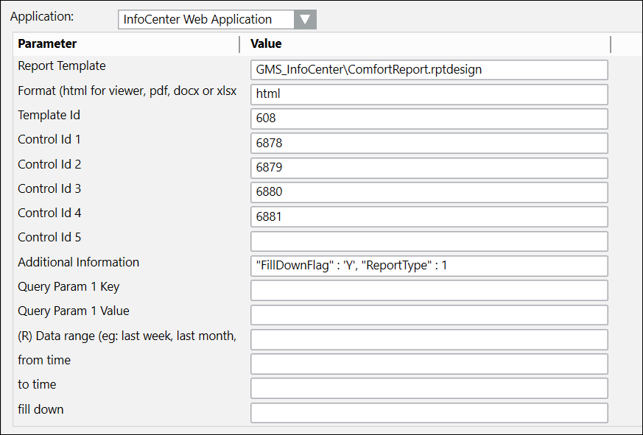Focus the Template Id field showing 608
The image size is (643, 435).
point(429,119)
